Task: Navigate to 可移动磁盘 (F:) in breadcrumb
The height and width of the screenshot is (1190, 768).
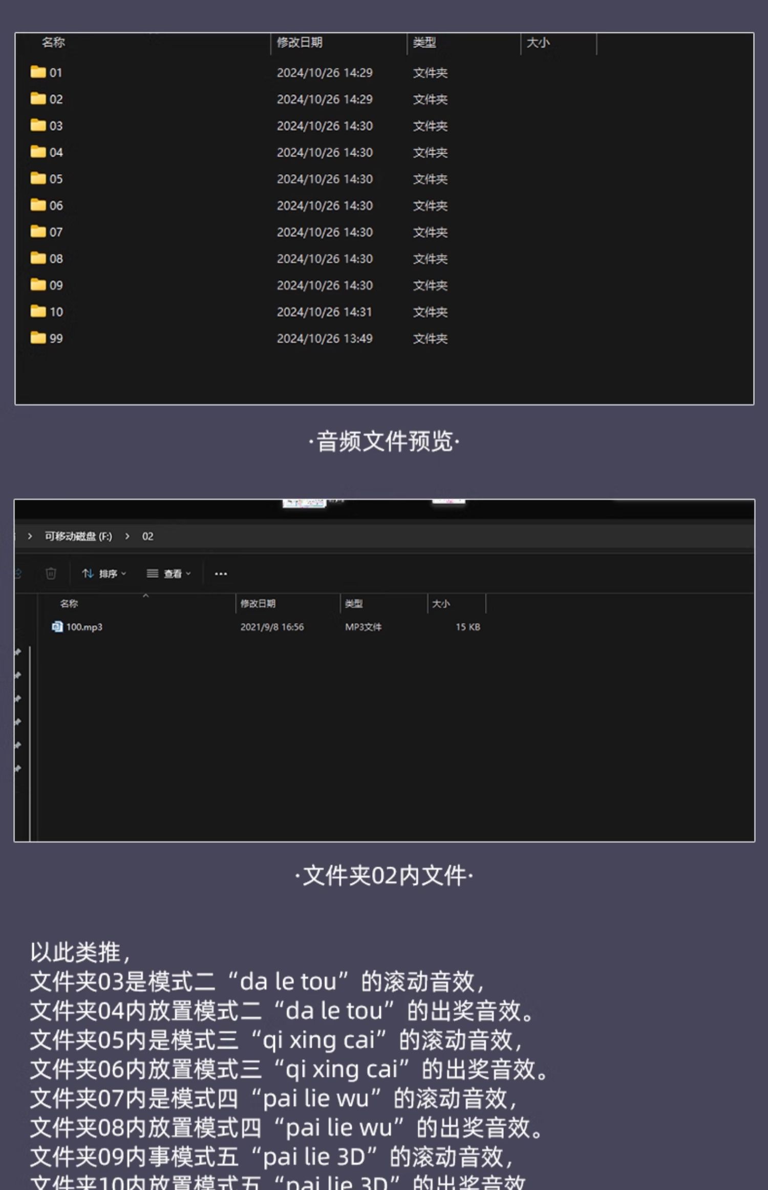Action: [78, 537]
